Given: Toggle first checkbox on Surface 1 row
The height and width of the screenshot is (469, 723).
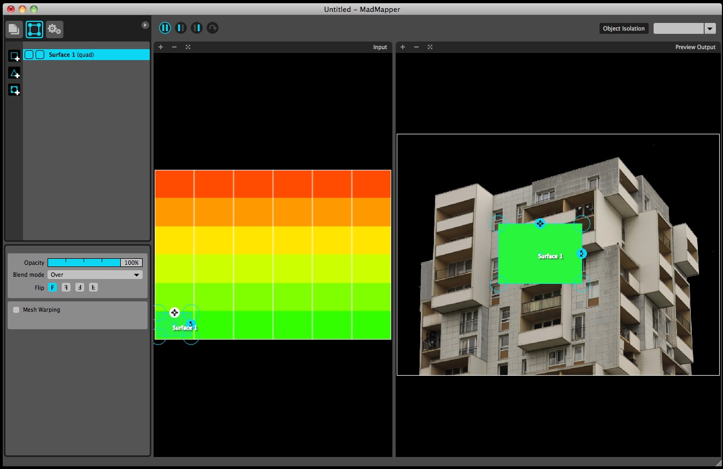Looking at the screenshot, I should click(x=29, y=55).
